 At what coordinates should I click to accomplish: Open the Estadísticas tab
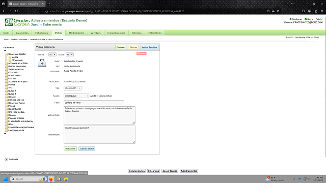(x=155, y=33)
